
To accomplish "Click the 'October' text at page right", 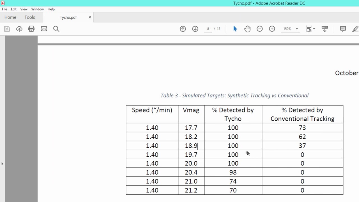I will point(347,73).
